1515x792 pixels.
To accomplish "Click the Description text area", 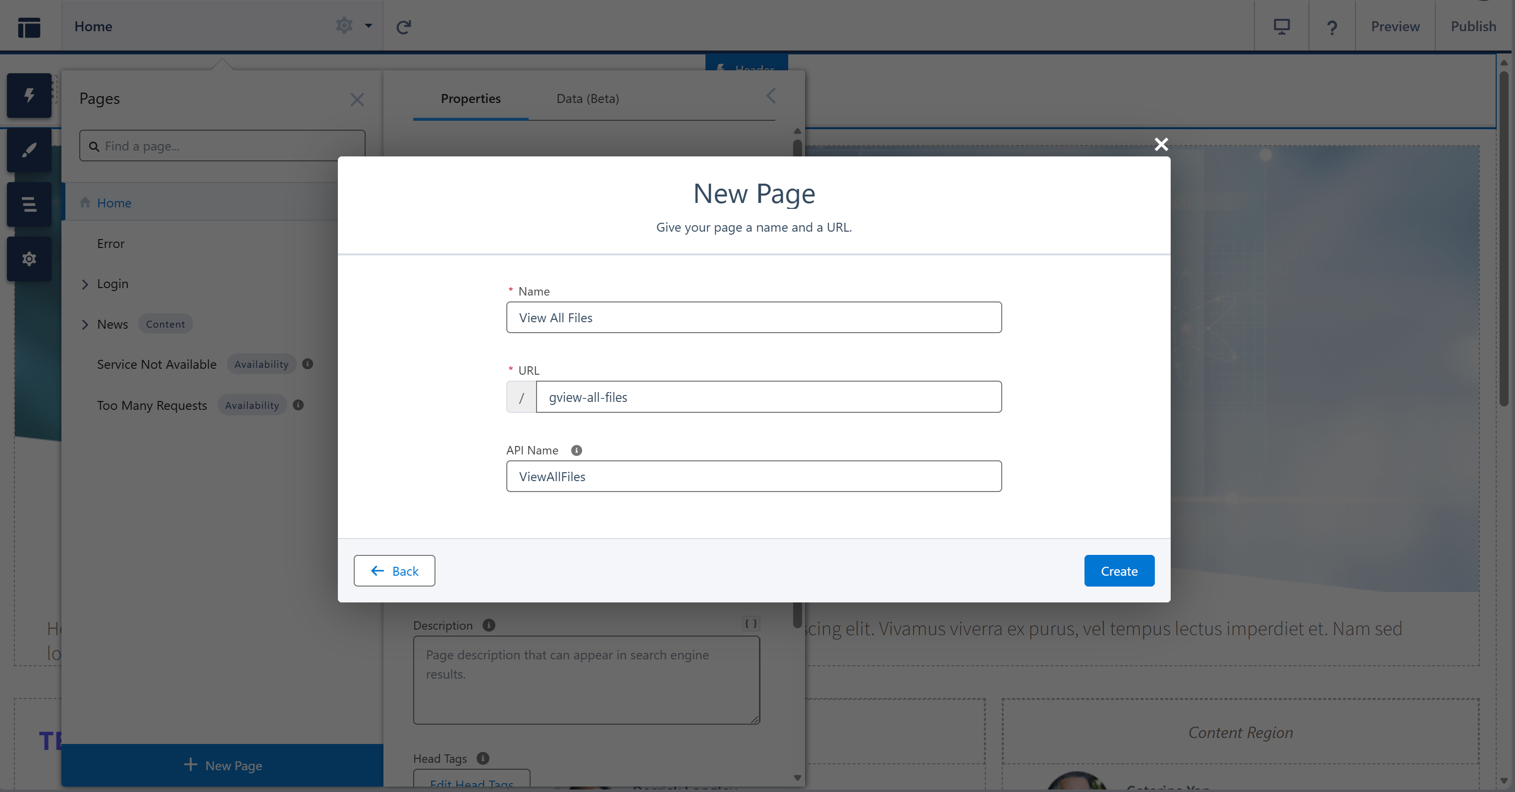I will click(x=587, y=680).
